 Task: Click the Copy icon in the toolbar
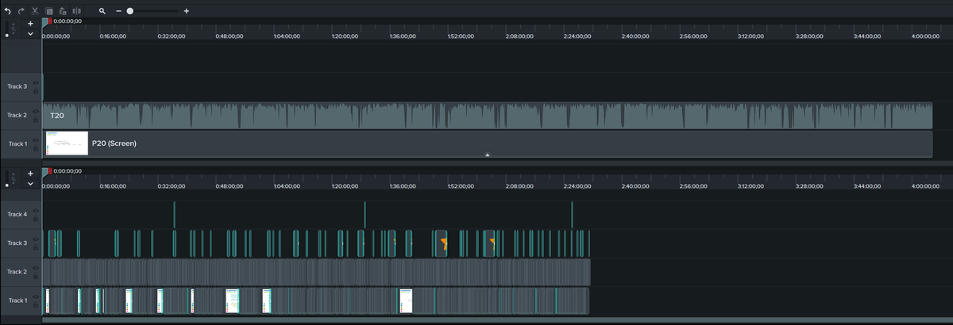pyautogui.click(x=49, y=11)
